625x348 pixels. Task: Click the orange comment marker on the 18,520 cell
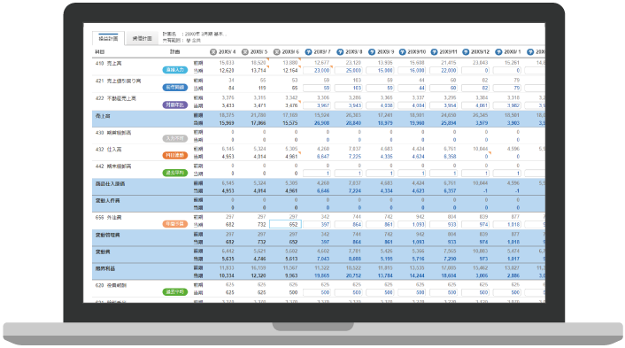pyautogui.click(x=268, y=60)
